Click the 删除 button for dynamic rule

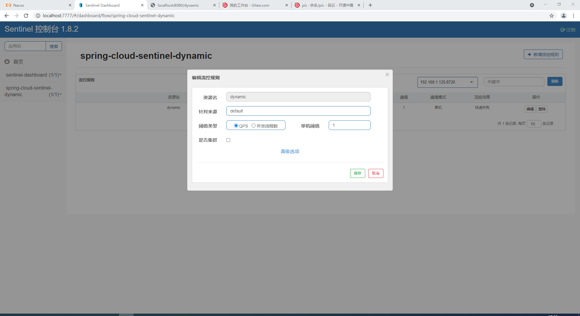pos(542,109)
